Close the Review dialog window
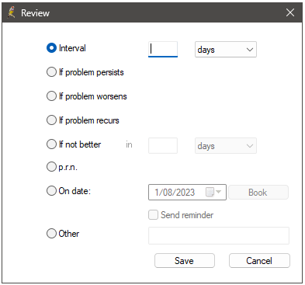 (290, 12)
